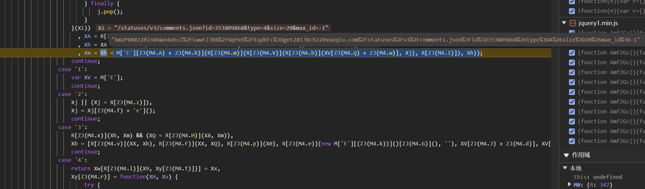Screen dimensions: 645x189
Task: Expand the M0 object in scope
Action: pyautogui.click(x=569, y=184)
